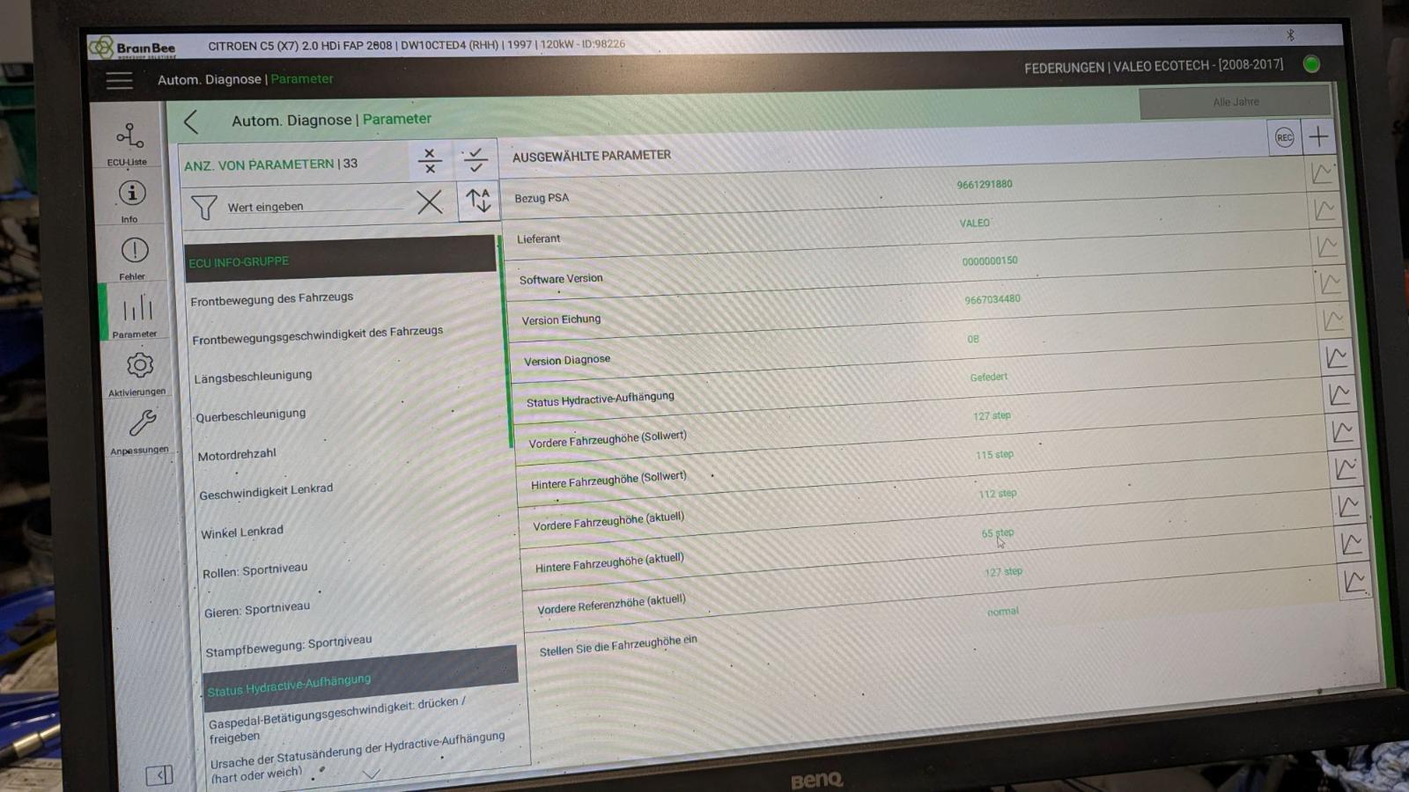Open the Info sidebar section

point(131,201)
